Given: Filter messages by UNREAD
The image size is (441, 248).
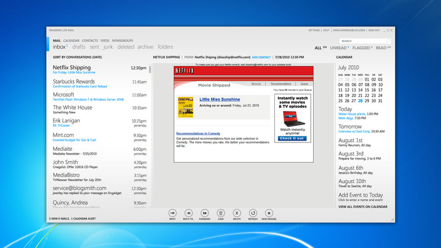Looking at the screenshot, I should click(x=338, y=48).
